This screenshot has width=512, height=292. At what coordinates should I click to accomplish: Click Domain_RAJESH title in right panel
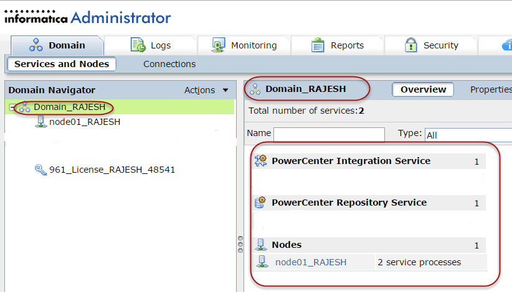coord(305,89)
